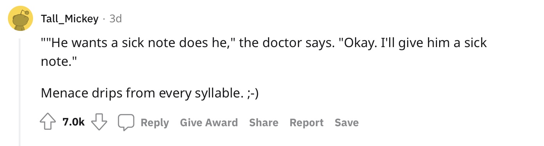Upvote Tall_Mickey's comment

tap(47, 123)
